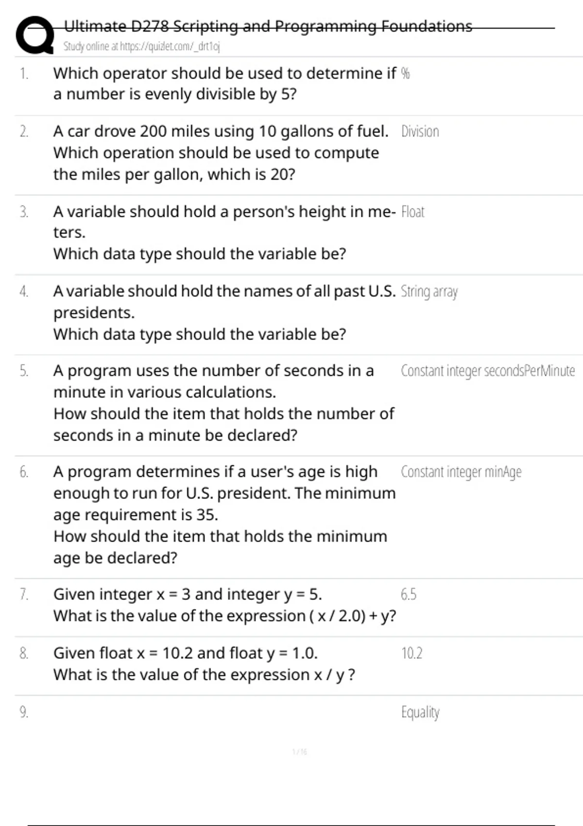
Task: Select the Float answer term
Action: point(412,212)
